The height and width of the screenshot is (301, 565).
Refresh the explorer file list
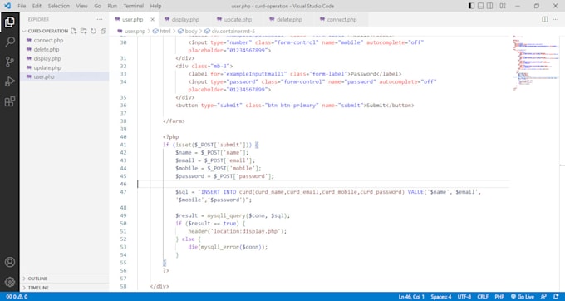[93, 31]
